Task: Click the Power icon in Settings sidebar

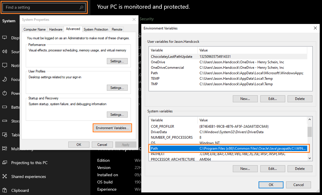Action: coord(5,93)
